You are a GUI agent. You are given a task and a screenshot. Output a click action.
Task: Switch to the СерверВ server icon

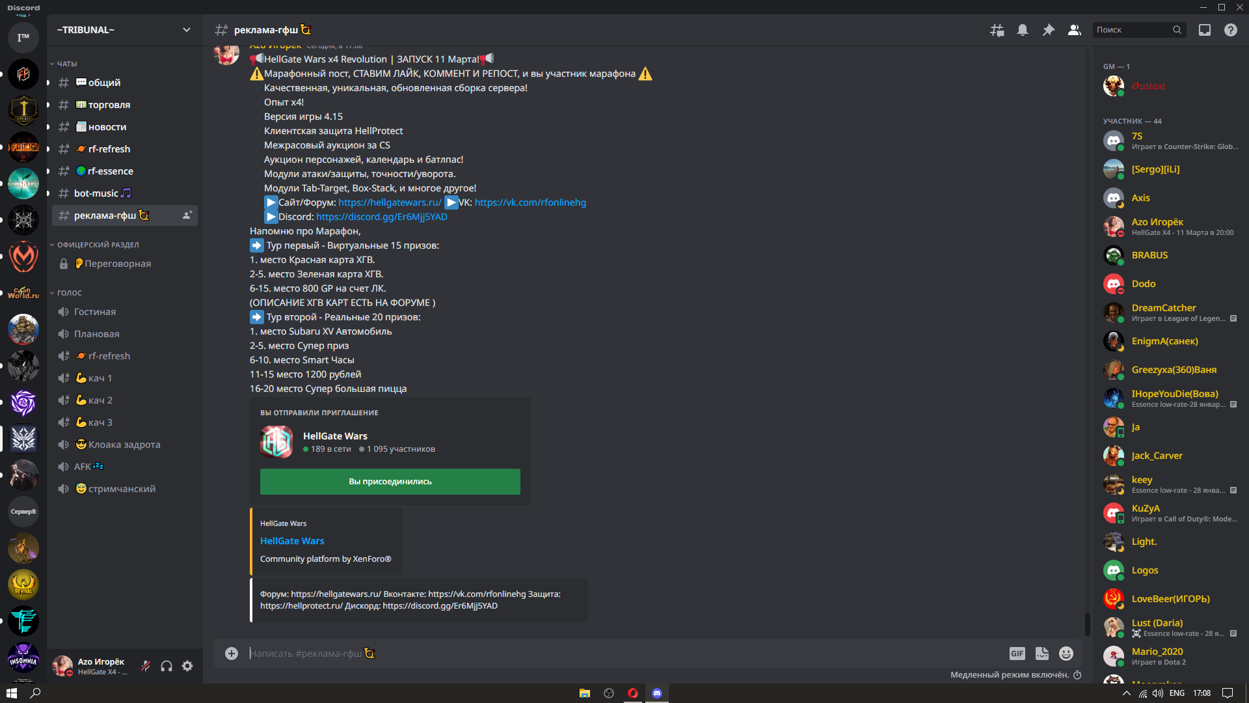(23, 512)
